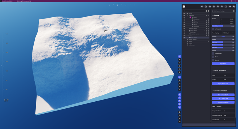Create a new file via toolbar icon
238x129 pixels.
click(206, 6)
